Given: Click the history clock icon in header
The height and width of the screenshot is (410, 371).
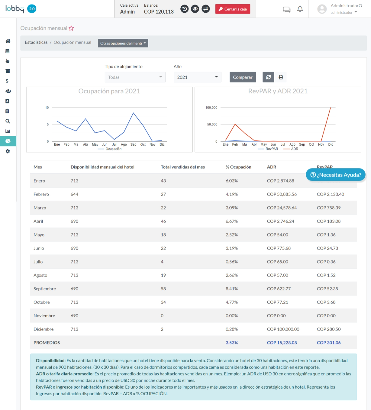Looking at the screenshot, I should [x=185, y=9].
